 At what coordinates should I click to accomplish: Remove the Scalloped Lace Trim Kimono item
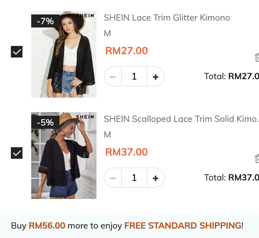click(x=256, y=159)
